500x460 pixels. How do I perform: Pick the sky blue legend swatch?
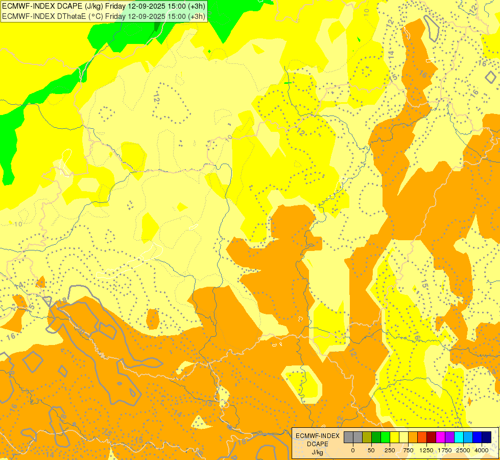(468, 437)
